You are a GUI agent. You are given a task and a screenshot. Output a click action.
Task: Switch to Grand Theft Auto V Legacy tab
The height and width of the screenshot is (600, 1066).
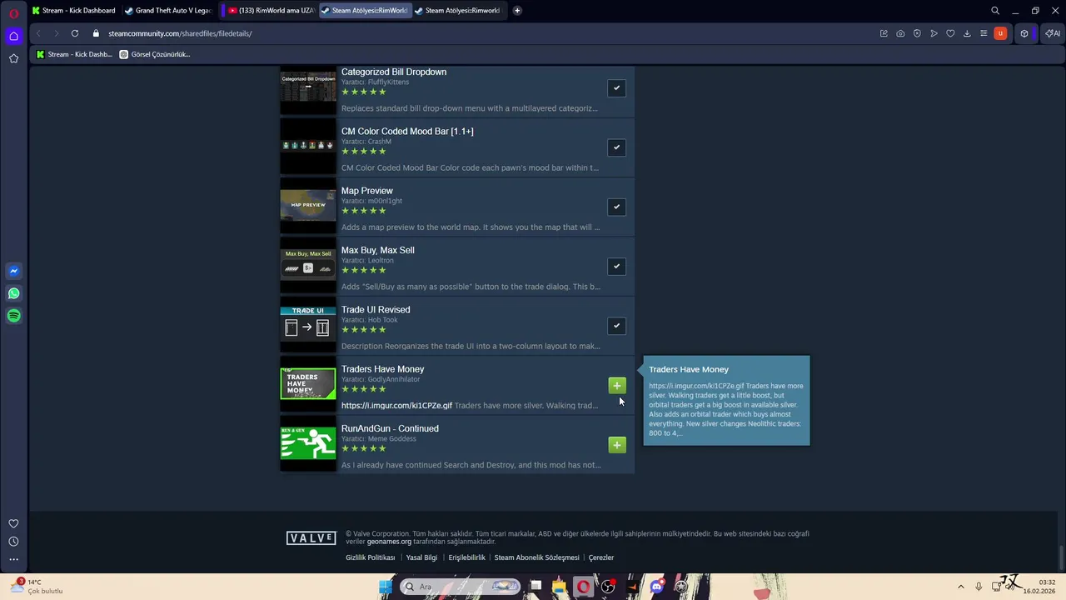[167, 11]
